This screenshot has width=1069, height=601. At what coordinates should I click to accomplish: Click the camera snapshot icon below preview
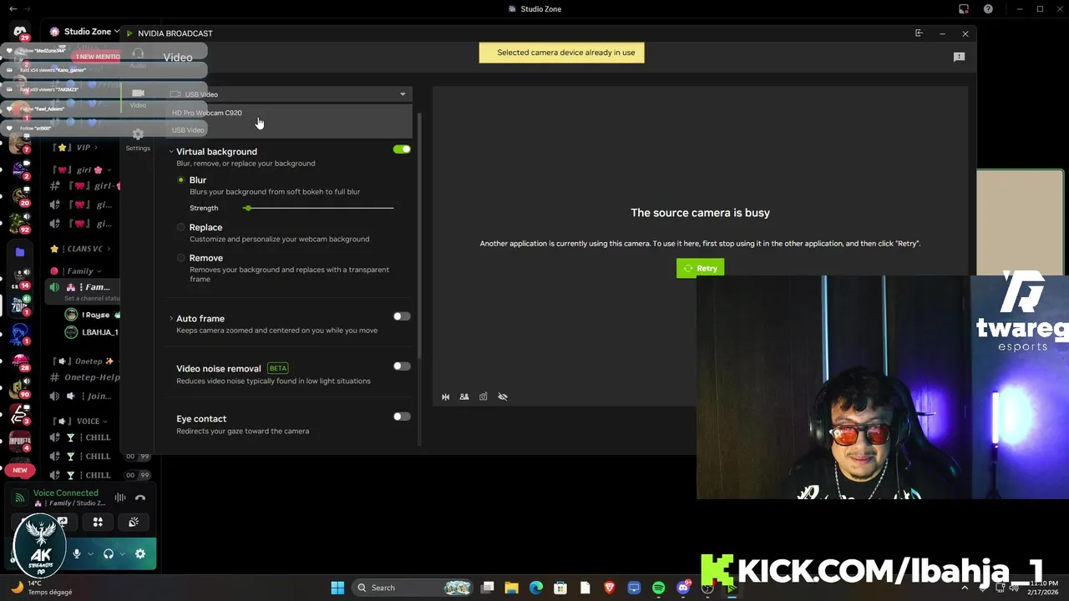pyautogui.click(x=484, y=396)
